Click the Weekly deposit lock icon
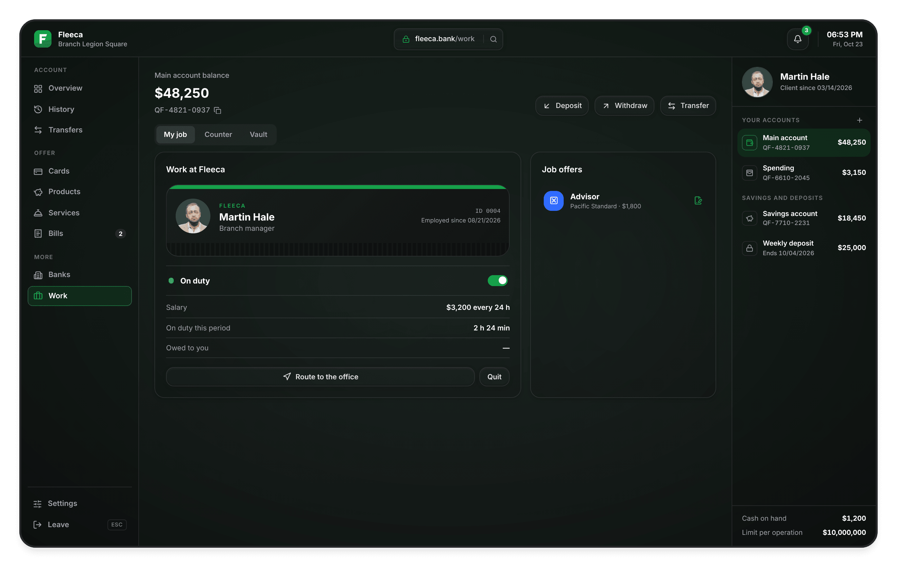Screen dimensions: 897x567 [x=750, y=248]
